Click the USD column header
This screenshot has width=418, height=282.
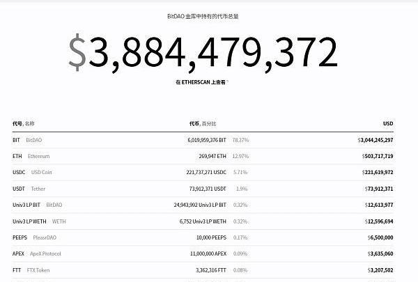pos(388,123)
